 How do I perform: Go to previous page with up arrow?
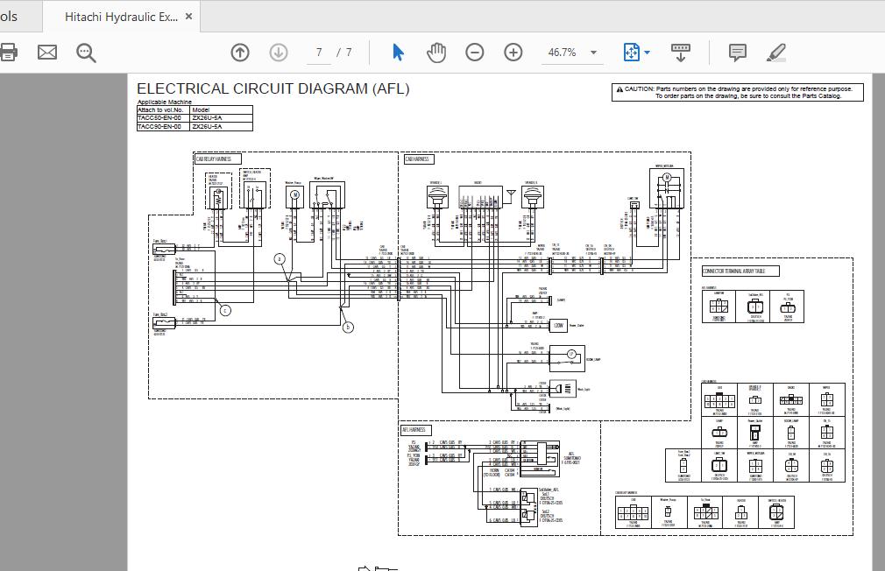(x=240, y=53)
